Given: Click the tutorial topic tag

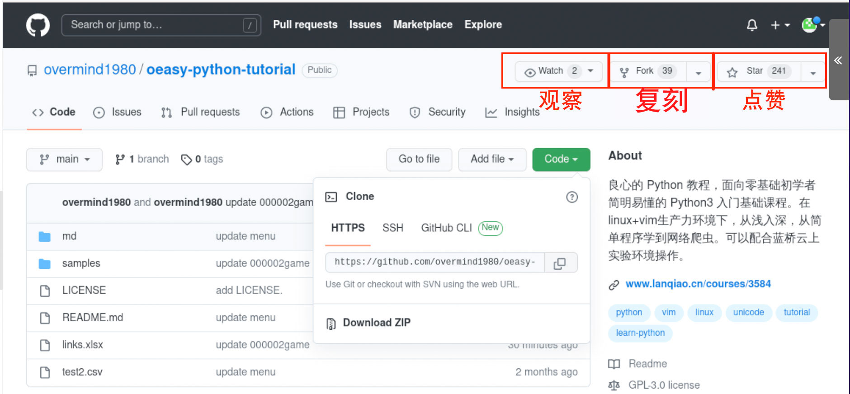Looking at the screenshot, I should (x=797, y=312).
